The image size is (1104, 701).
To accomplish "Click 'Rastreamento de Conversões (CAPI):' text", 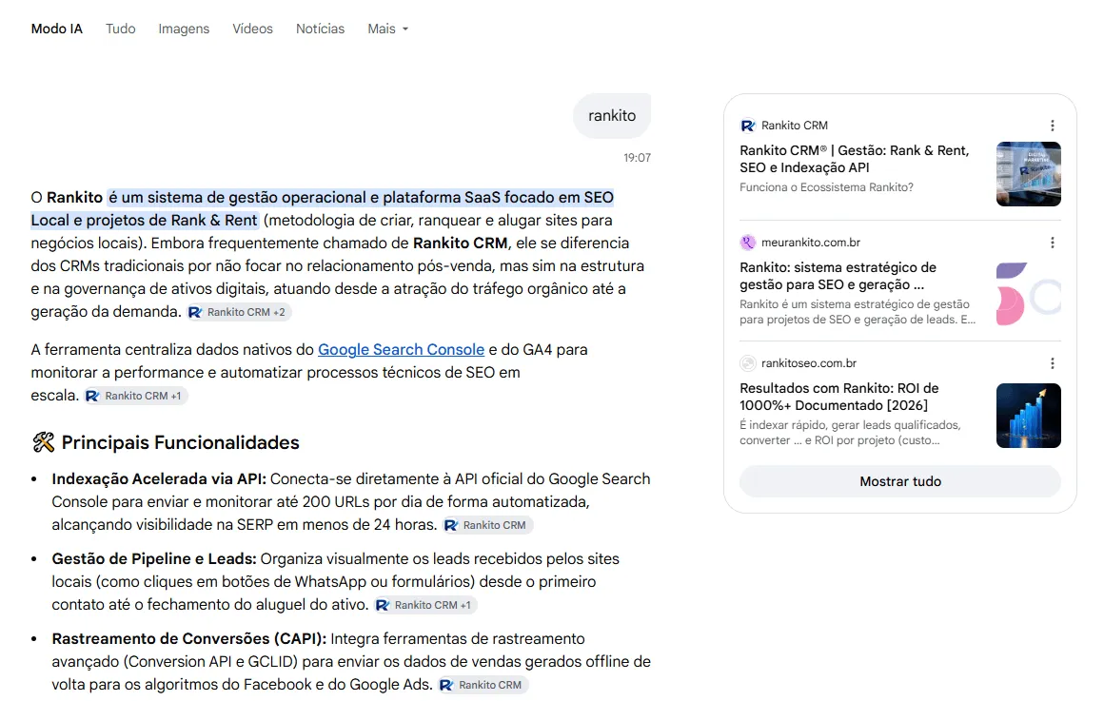I will (x=189, y=639).
